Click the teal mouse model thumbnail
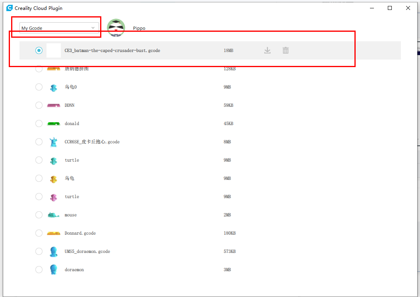Screen dimensions: 420x297 [x=54, y=214]
